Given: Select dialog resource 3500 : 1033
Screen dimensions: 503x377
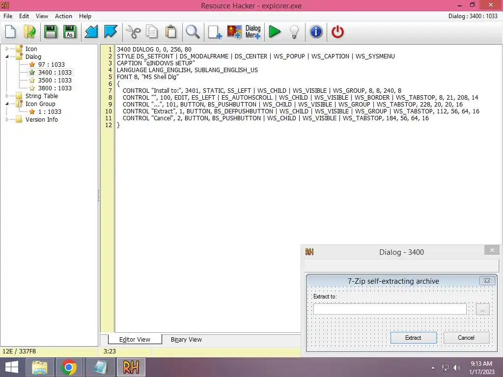Looking at the screenshot, I should [x=55, y=80].
